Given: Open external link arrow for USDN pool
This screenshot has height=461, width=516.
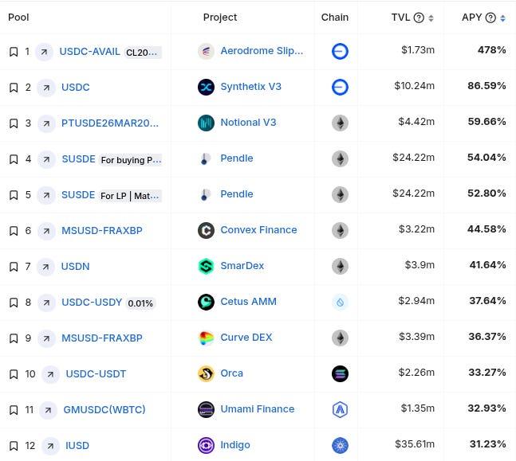Looking at the screenshot, I should click(x=45, y=267).
